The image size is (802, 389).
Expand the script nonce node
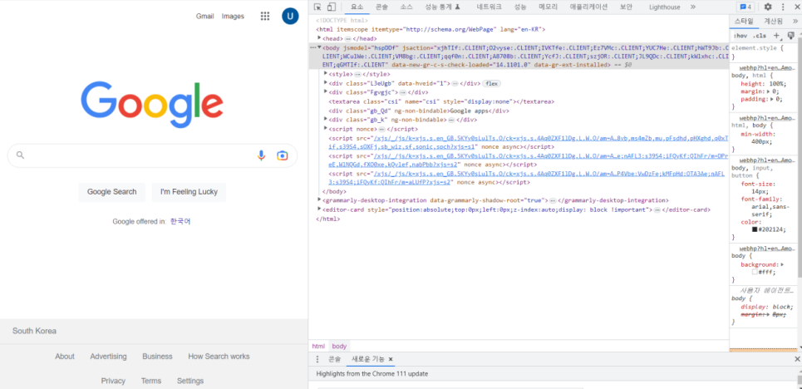(326, 129)
